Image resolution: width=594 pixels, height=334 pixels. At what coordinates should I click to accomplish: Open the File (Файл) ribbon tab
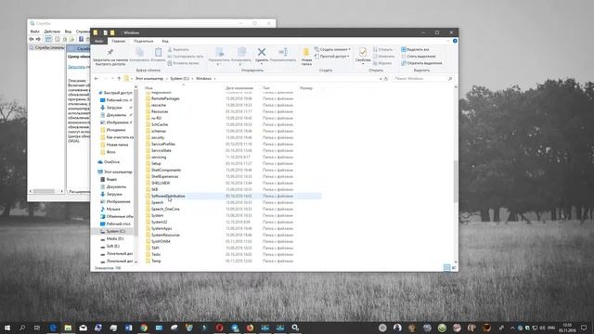pos(99,41)
